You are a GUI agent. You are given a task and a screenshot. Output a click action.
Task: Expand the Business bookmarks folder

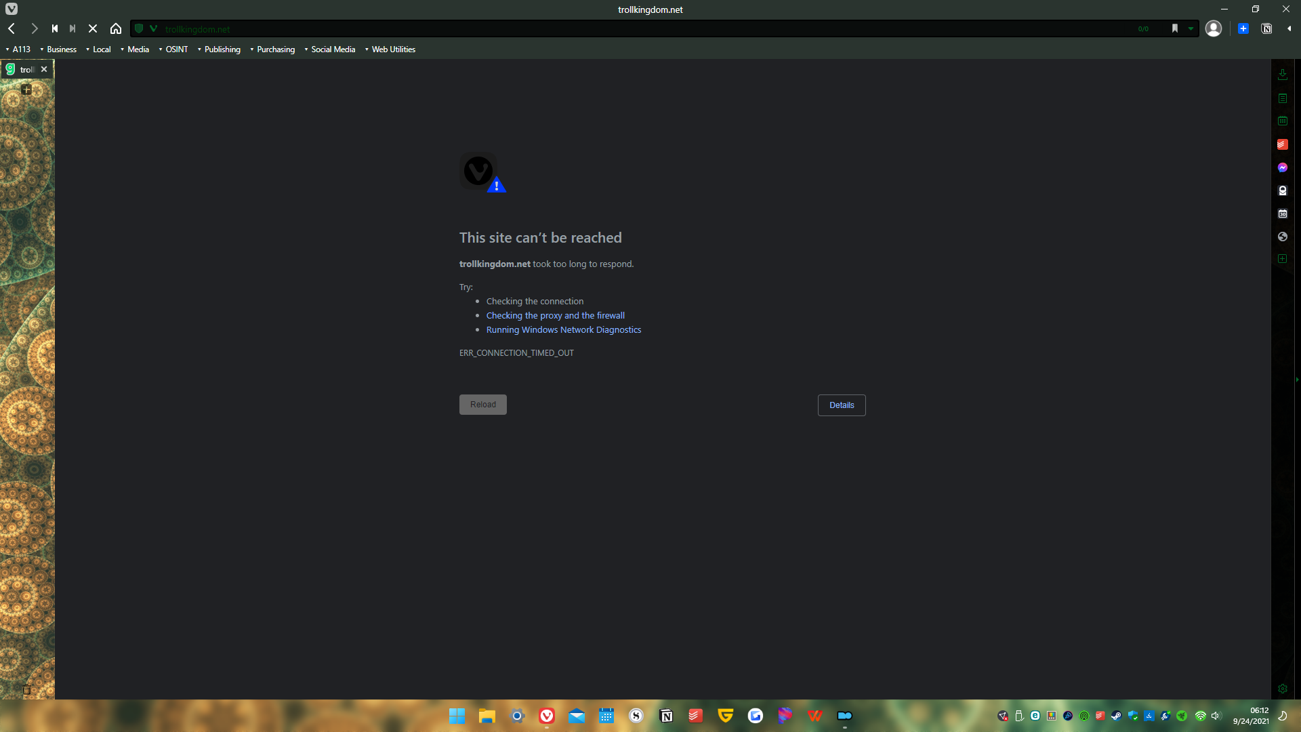(x=58, y=49)
